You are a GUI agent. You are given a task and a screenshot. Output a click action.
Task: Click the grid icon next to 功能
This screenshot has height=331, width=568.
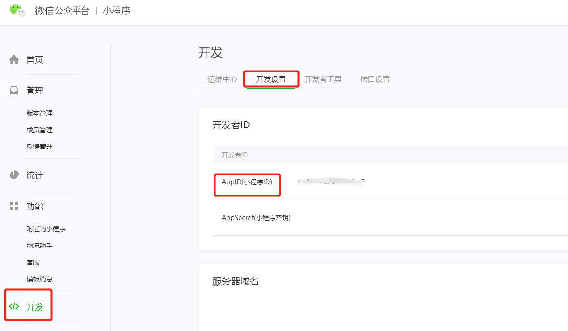[13, 206]
